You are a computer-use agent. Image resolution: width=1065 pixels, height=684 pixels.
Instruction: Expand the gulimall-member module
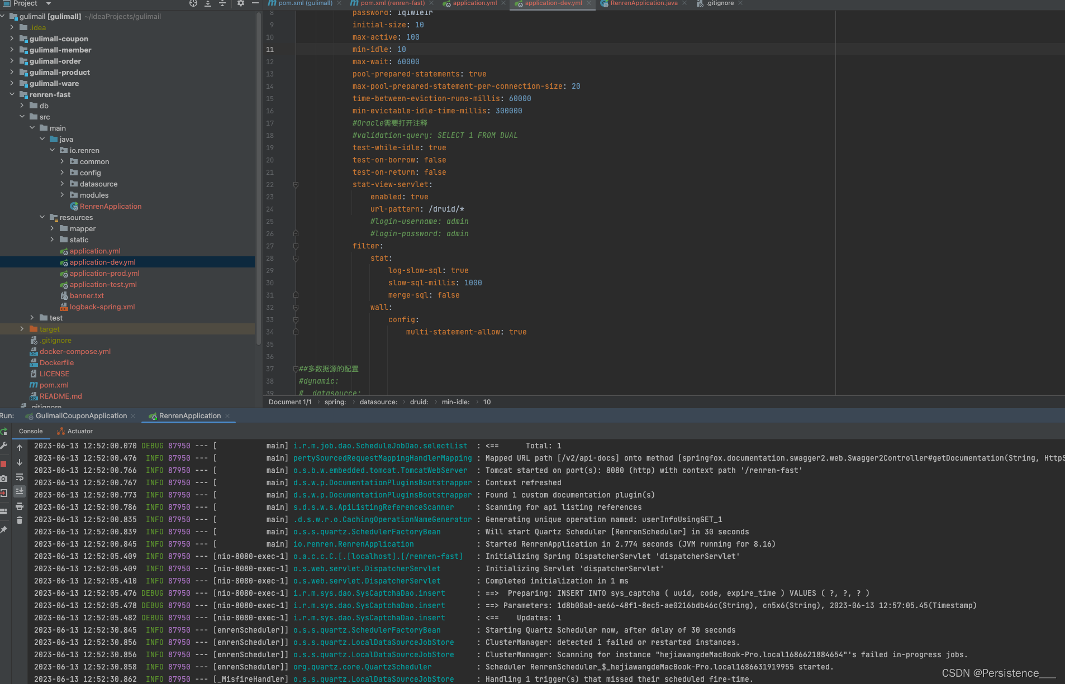tap(12, 50)
